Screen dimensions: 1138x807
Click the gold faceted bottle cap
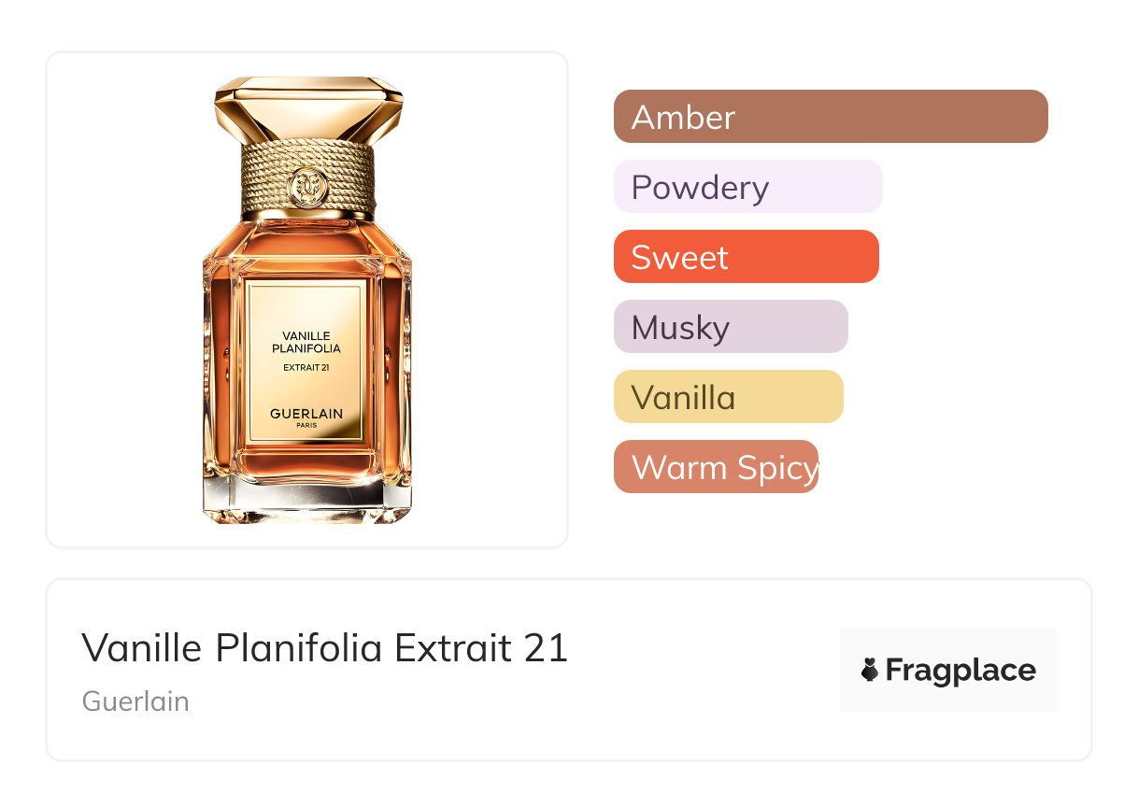[x=307, y=110]
